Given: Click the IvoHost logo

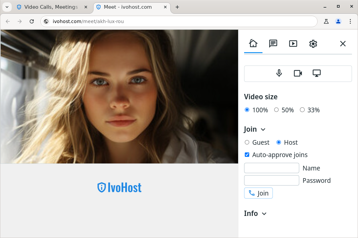Looking at the screenshot, I should (119, 188).
